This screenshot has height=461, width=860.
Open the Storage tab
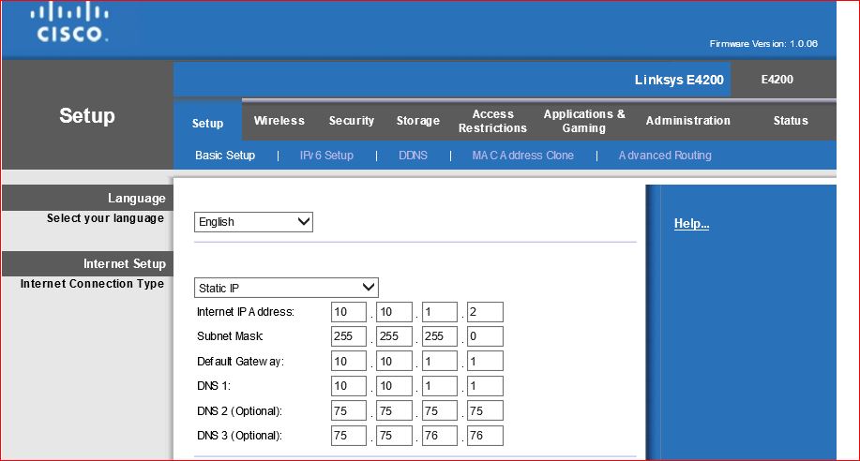[418, 121]
